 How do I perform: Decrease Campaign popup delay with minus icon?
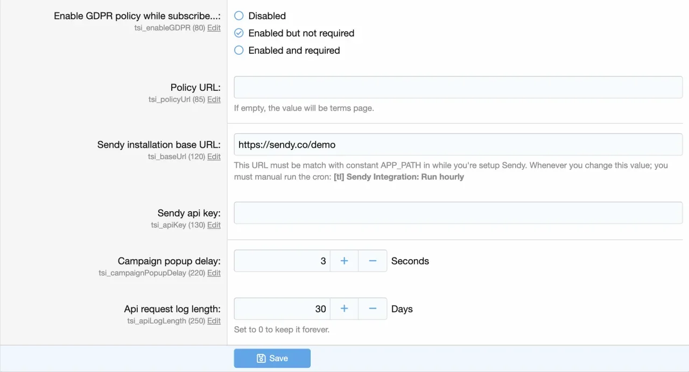pyautogui.click(x=372, y=261)
